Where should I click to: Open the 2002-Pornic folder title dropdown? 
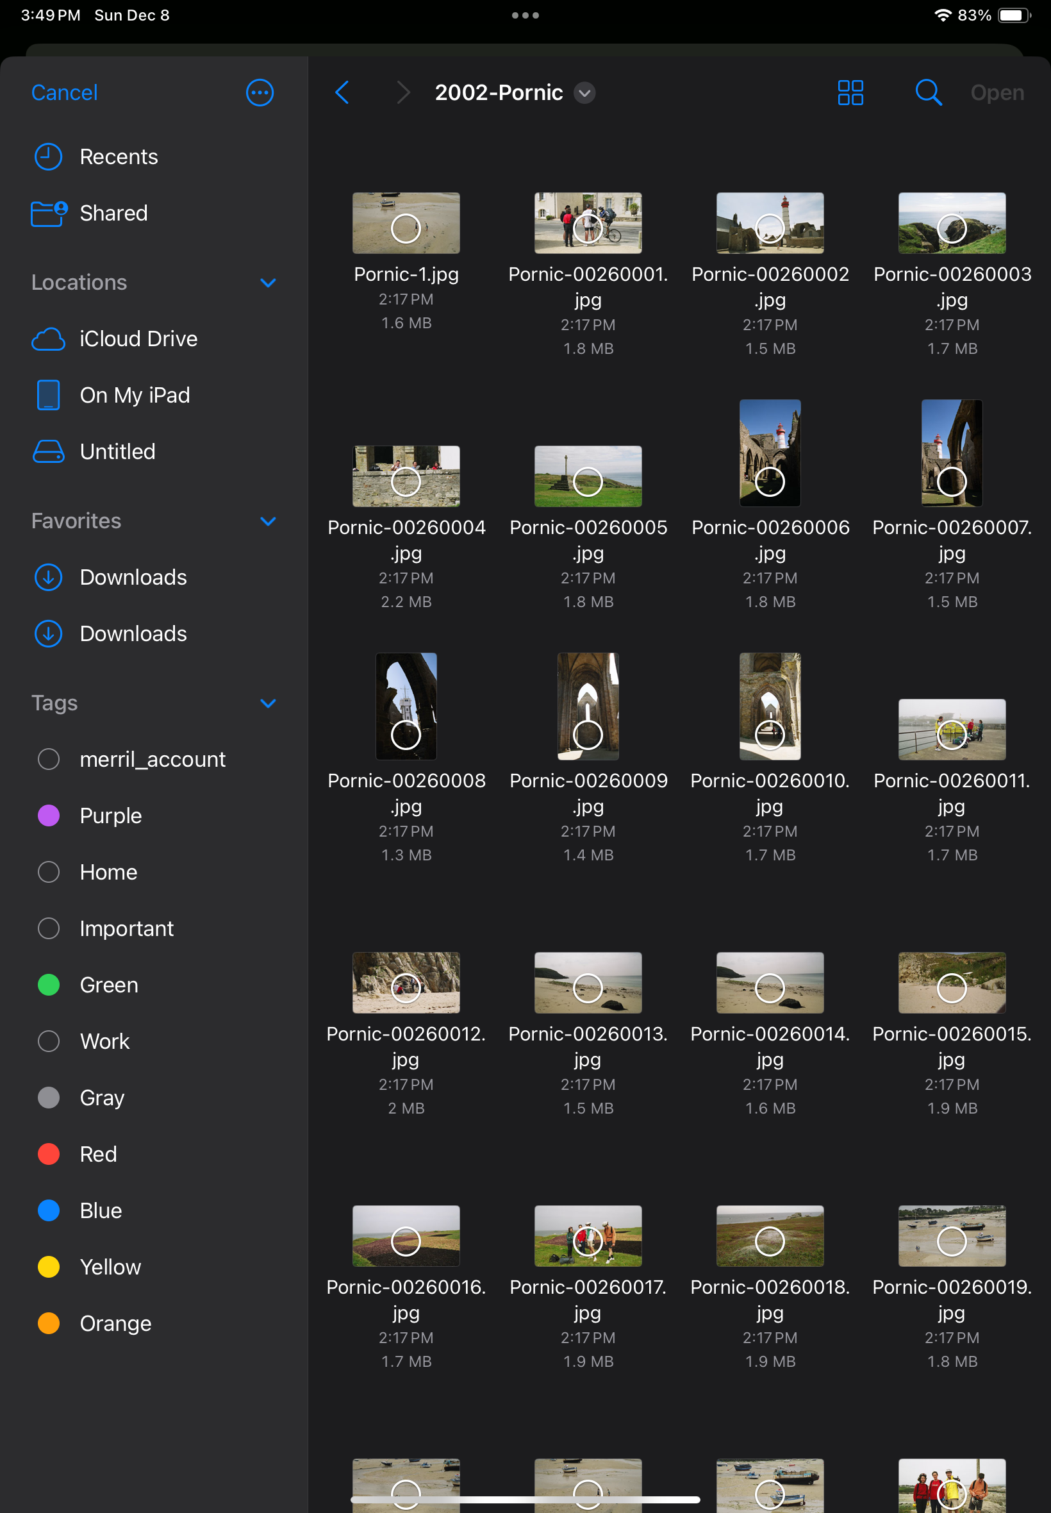tap(584, 93)
